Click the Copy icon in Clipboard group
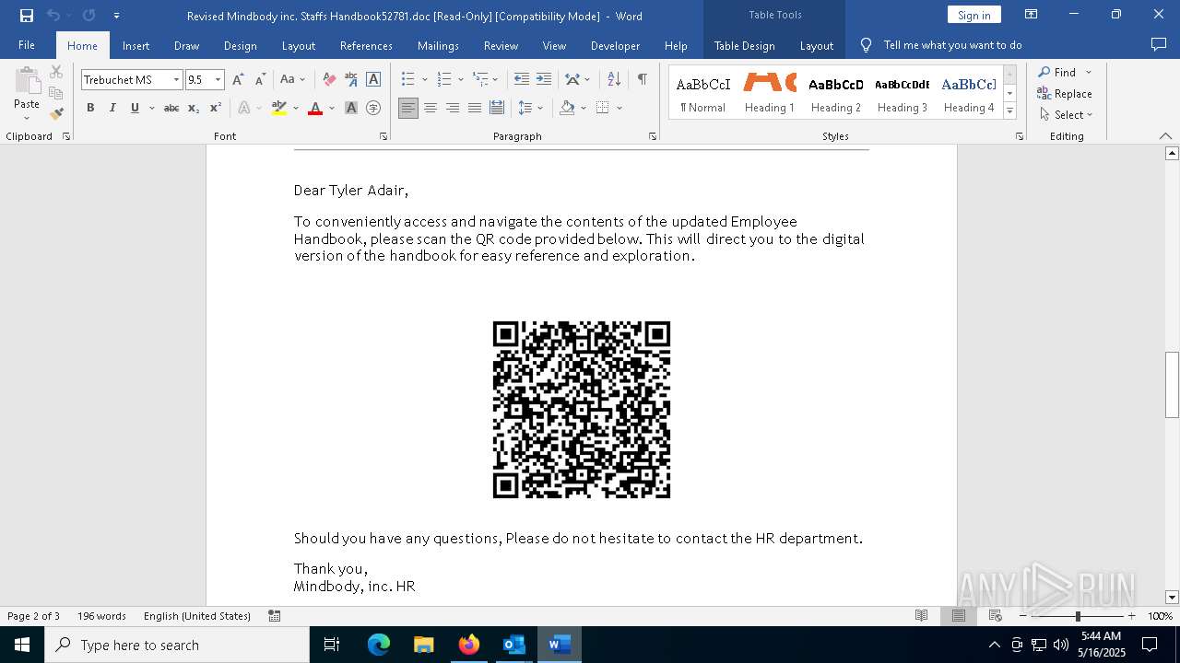This screenshot has height=663, width=1180. point(56,93)
